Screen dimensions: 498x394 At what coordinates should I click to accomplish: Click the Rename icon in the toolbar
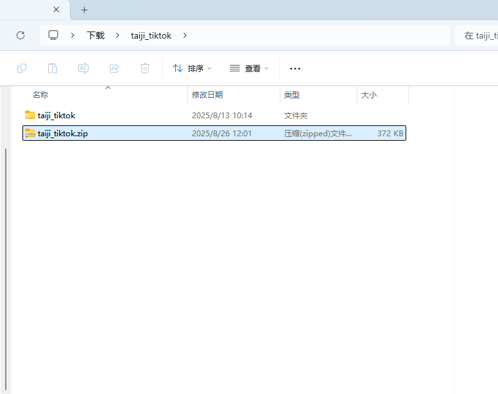click(83, 68)
